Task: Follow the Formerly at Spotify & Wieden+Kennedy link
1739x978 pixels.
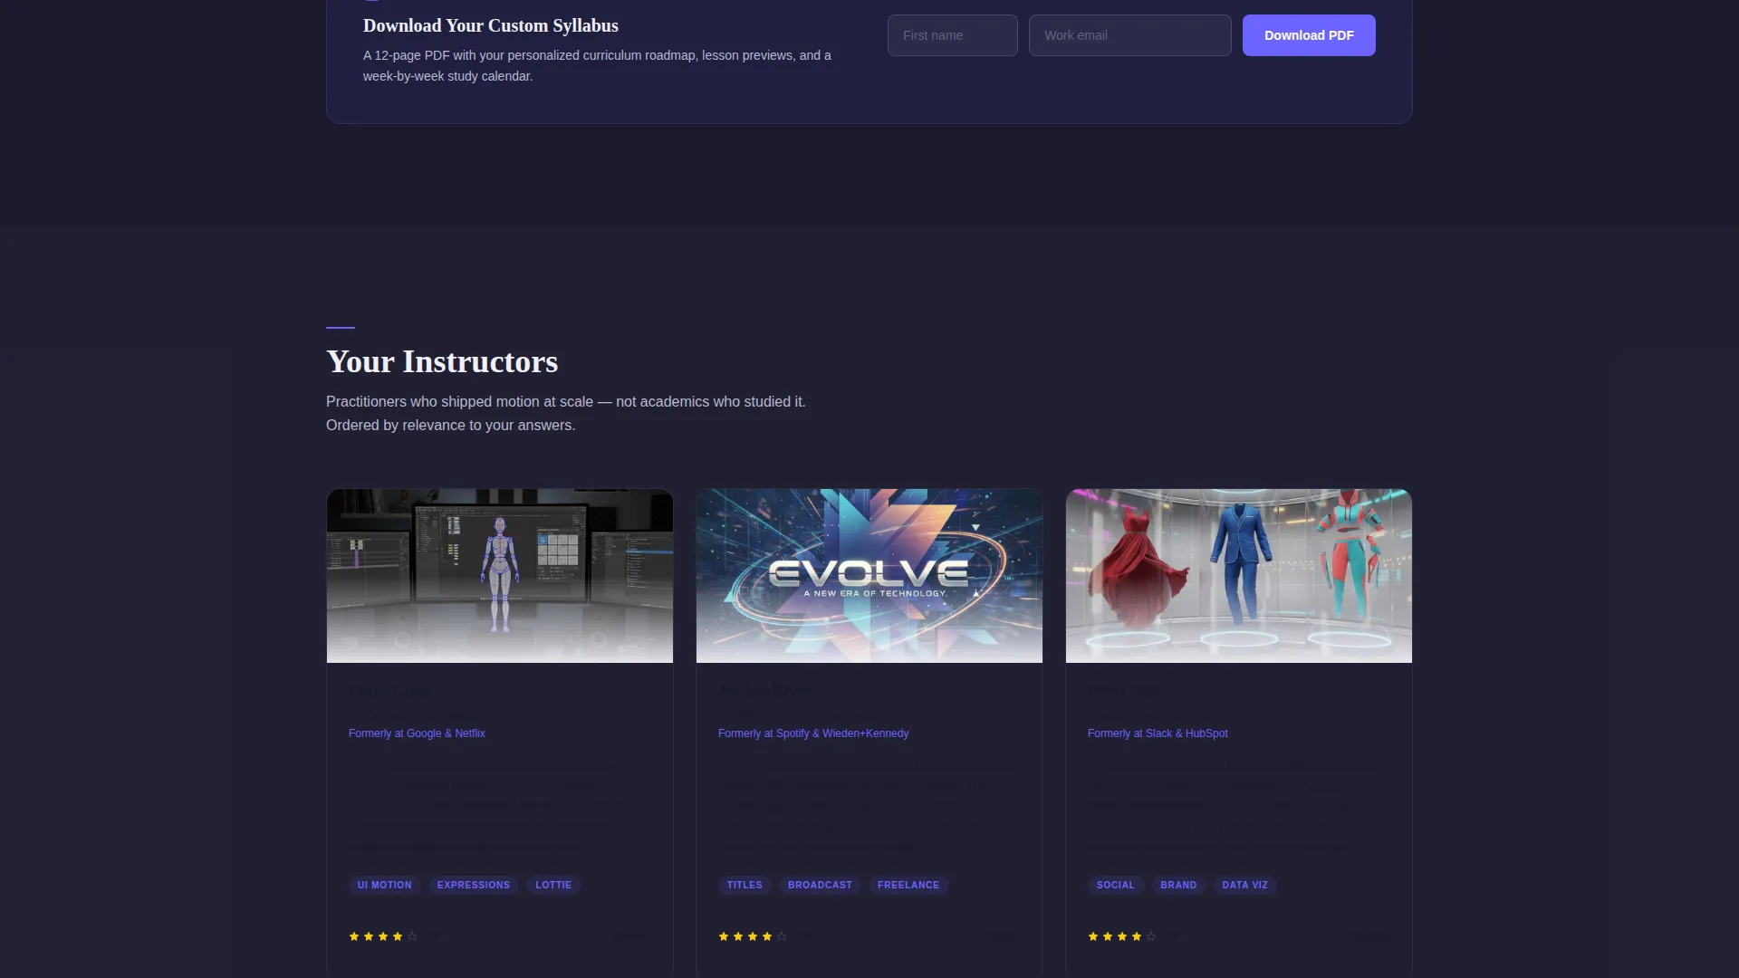Action: (x=813, y=733)
